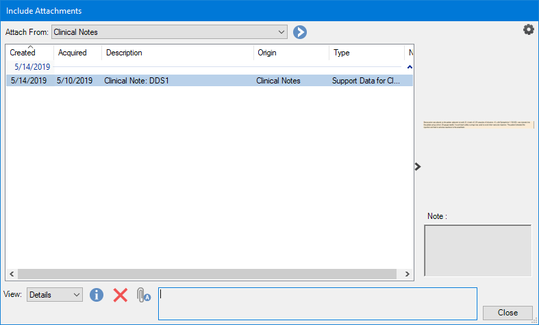Viewport: 539px width, 325px height.
Task: Click the horizontal scrollbar left arrow
Action: click(12, 274)
